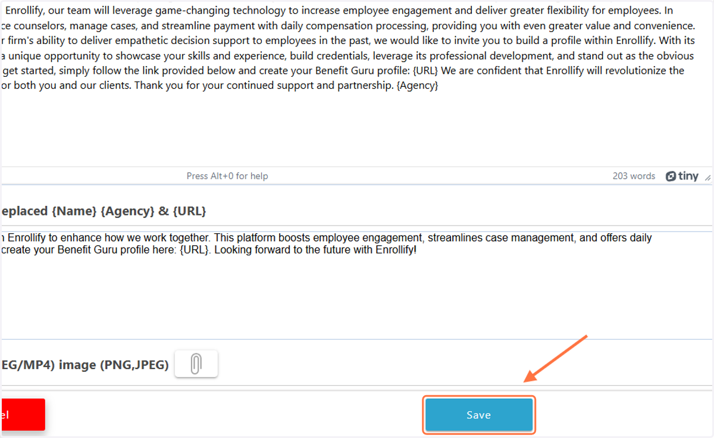Click the {URL} placeholder in the short message
Viewport: 714px width, 438px height.
195,250
